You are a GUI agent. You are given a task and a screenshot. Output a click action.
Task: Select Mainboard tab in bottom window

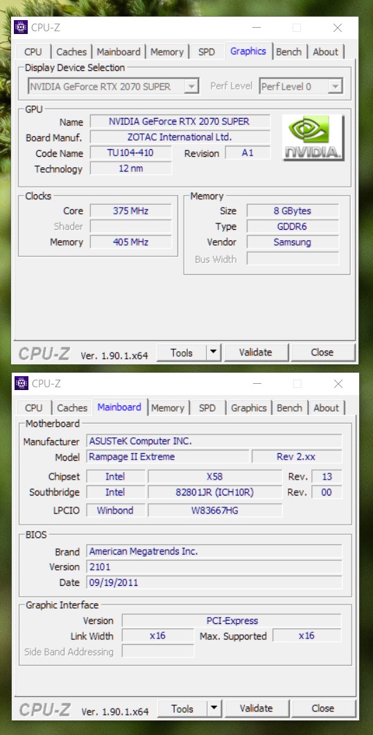pos(119,407)
